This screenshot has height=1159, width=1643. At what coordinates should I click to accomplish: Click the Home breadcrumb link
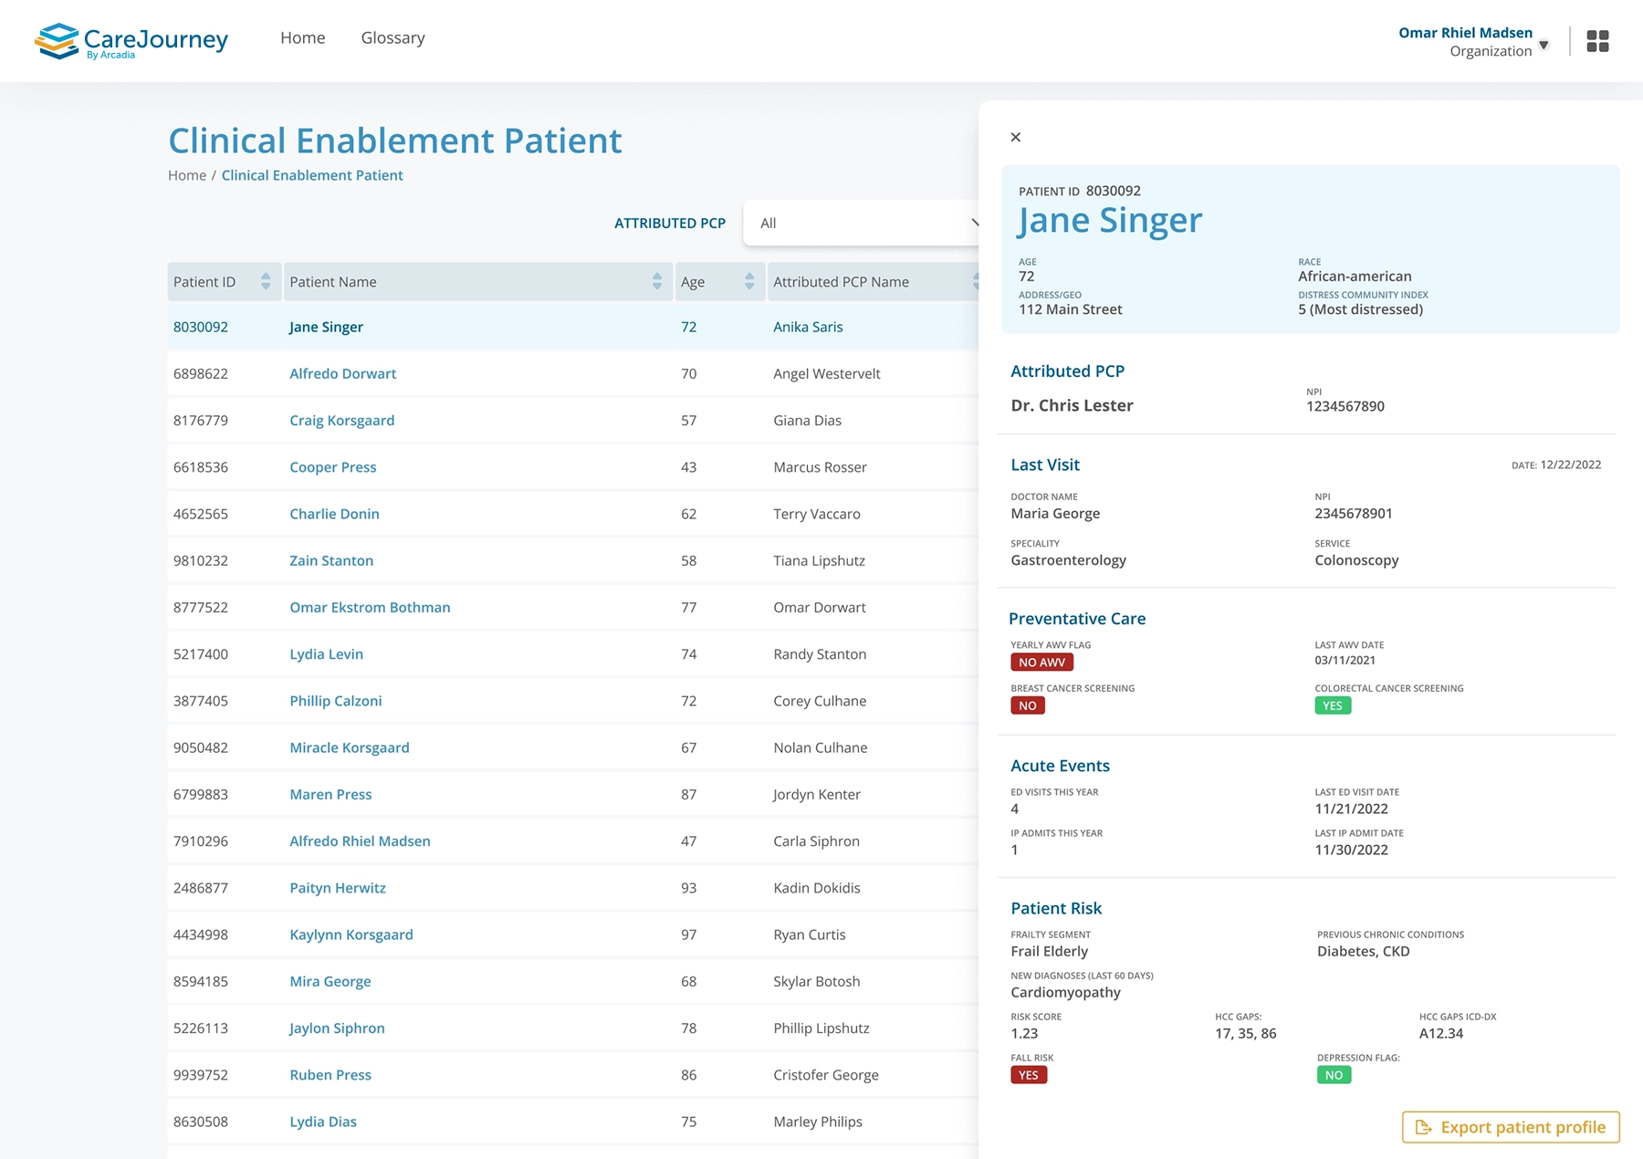click(x=187, y=175)
